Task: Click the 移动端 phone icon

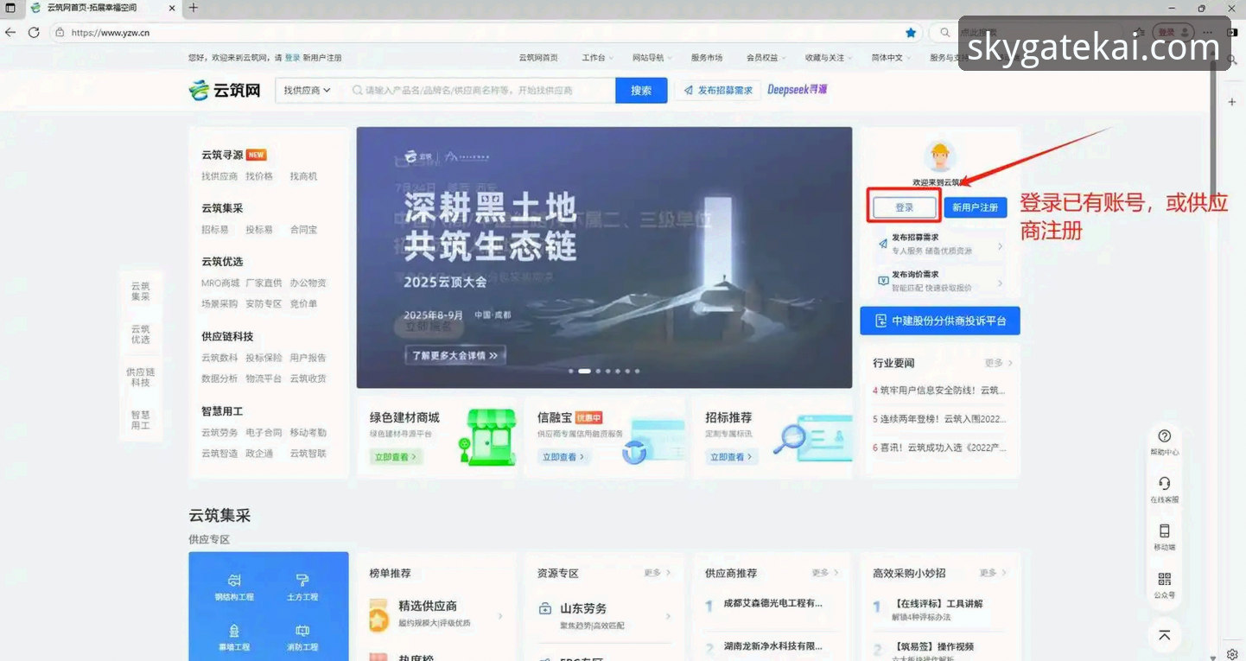Action: (x=1164, y=531)
